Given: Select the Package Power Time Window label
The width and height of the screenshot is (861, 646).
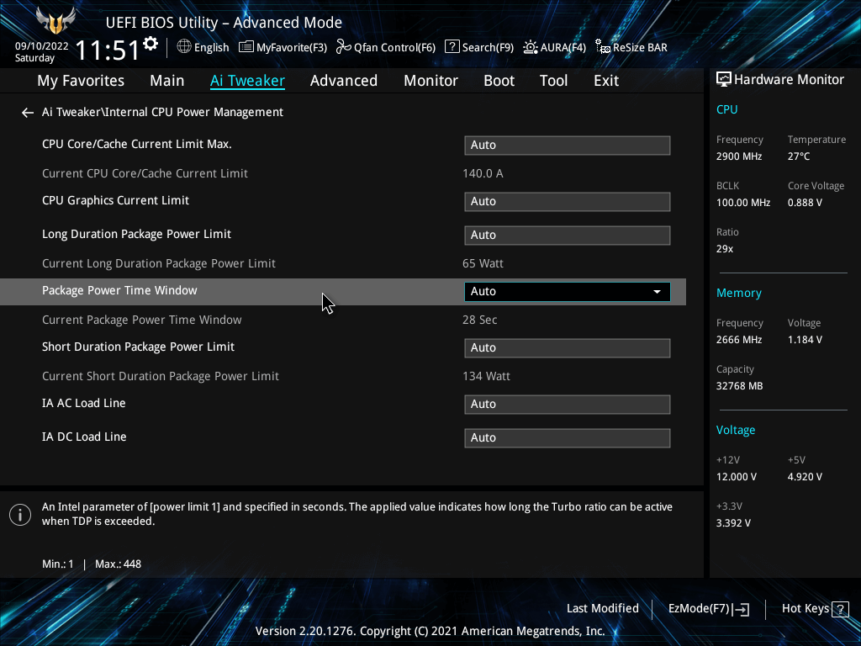Looking at the screenshot, I should (x=119, y=290).
